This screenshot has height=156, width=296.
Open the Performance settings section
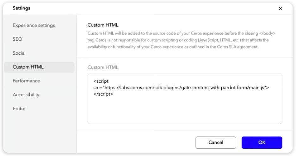click(26, 81)
